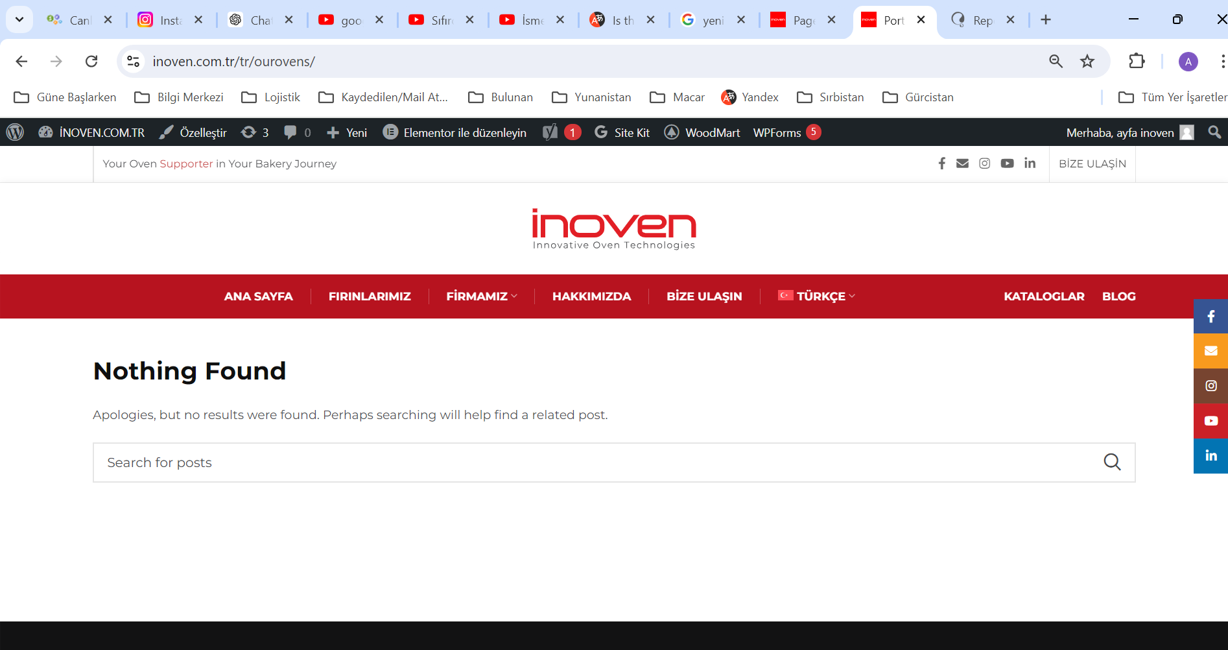Click the blue Facebook side button

coord(1210,317)
